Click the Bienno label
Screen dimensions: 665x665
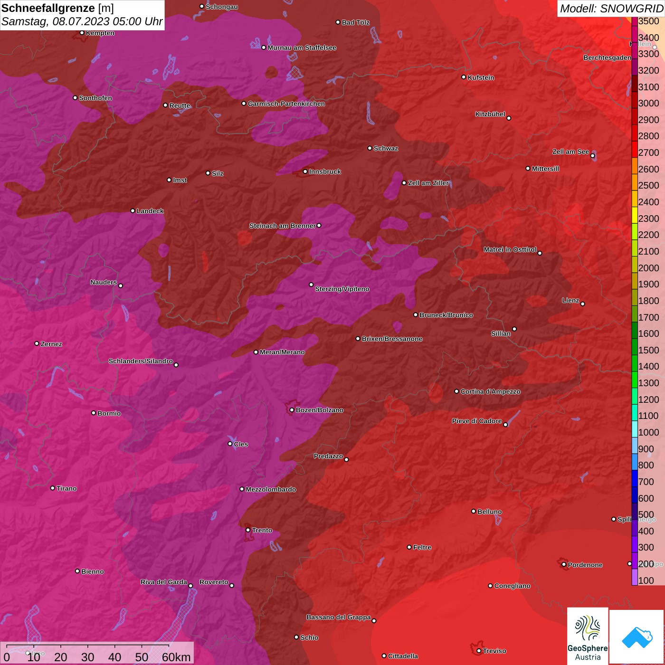[92, 571]
